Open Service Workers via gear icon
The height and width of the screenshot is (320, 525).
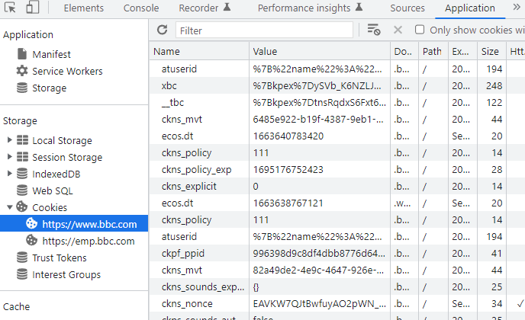[x=22, y=71]
